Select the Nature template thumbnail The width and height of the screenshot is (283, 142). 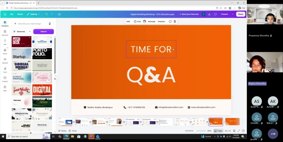(42, 102)
